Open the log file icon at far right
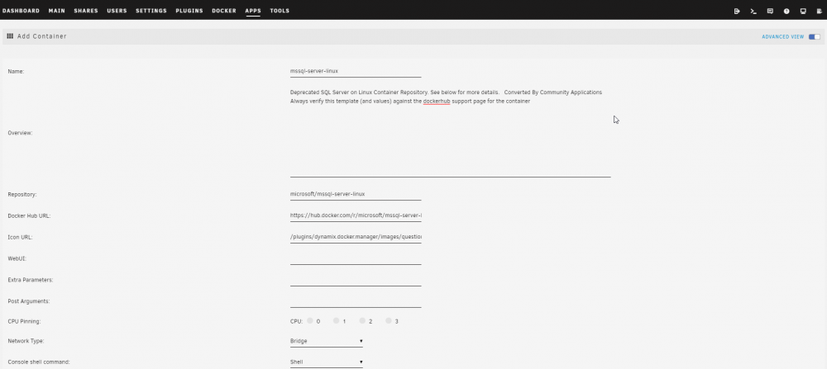 pos(819,11)
